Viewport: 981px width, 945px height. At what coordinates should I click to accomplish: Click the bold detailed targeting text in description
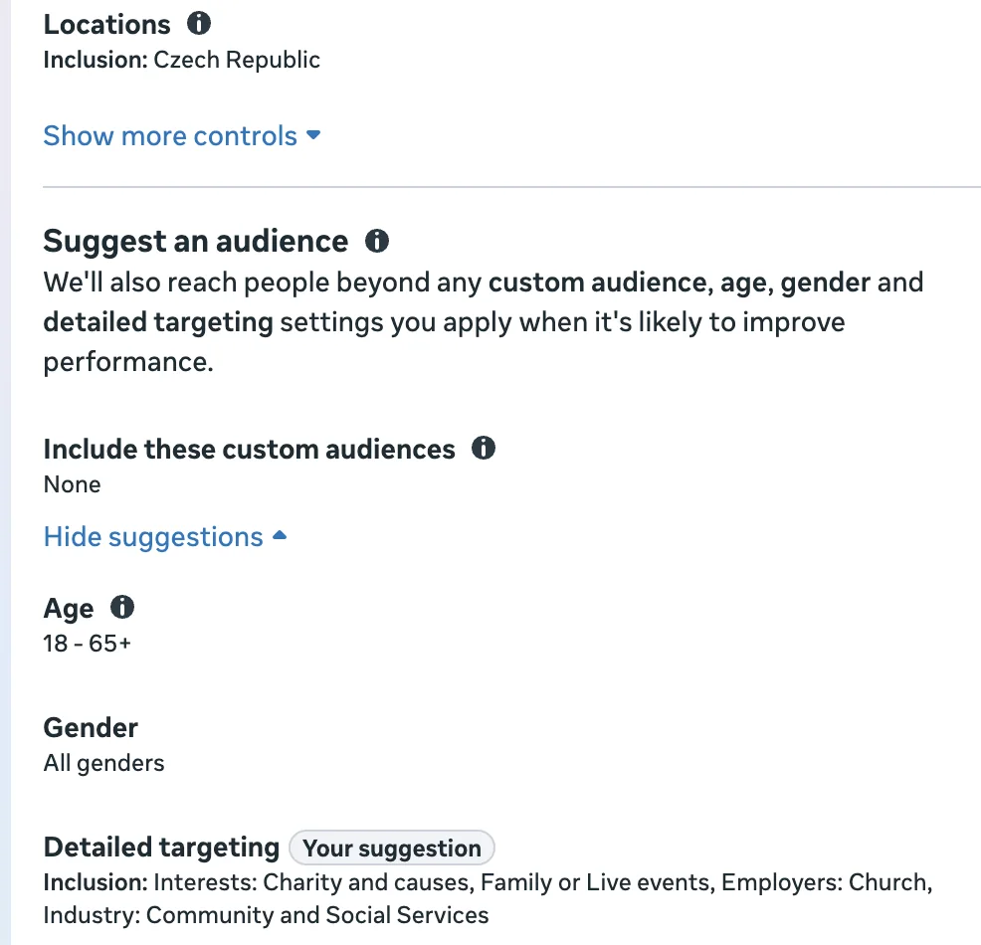pos(158,322)
